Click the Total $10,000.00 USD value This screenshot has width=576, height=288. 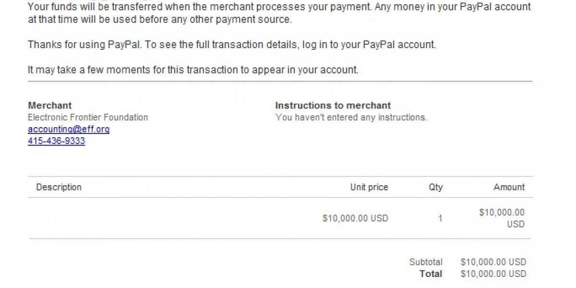pyautogui.click(x=493, y=274)
